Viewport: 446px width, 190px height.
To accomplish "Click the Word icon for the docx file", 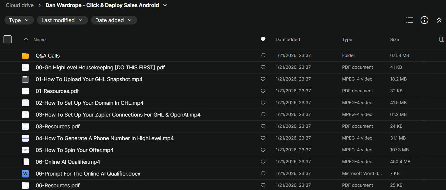I will coord(25,173).
